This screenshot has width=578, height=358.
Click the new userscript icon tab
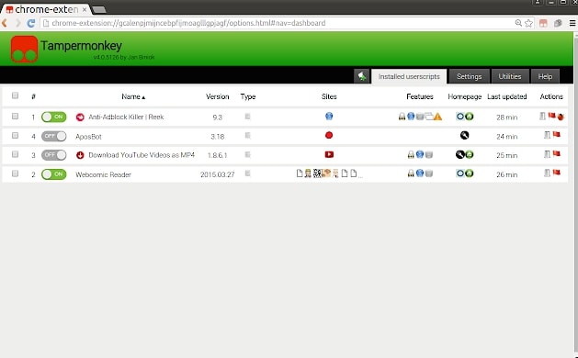pyautogui.click(x=362, y=76)
